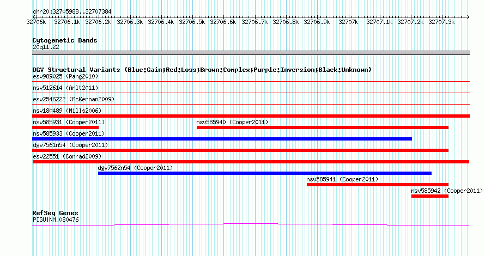Open the nsv585942 (Cooper2011) label
The width and height of the screenshot is (485, 256).
coord(447,191)
